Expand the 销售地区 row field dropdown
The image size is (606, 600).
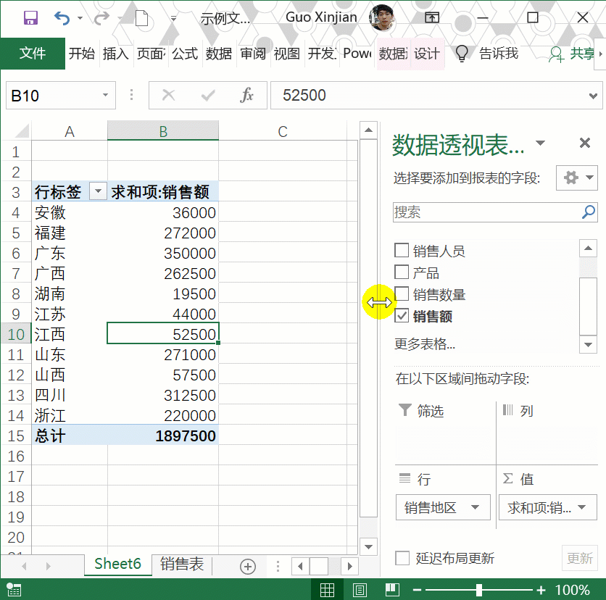(475, 507)
